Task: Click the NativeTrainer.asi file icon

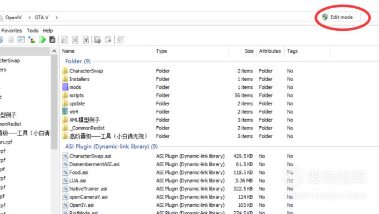Action: (65, 189)
